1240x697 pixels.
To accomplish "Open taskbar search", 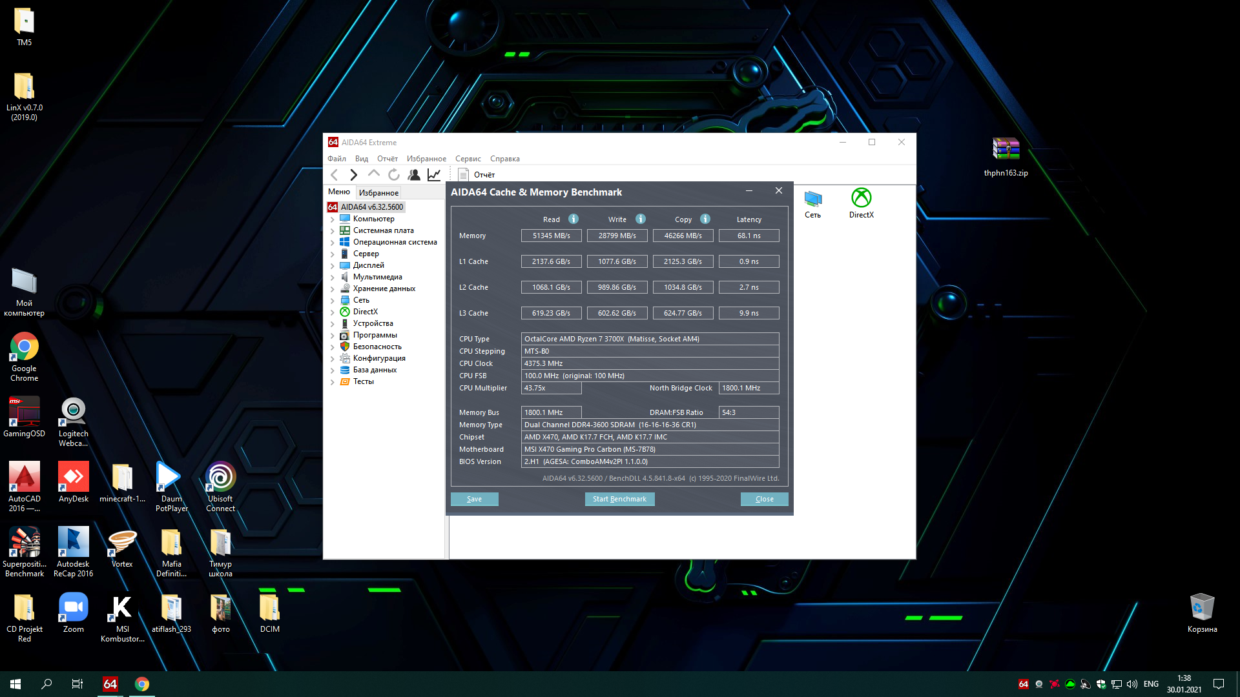I will [46, 684].
